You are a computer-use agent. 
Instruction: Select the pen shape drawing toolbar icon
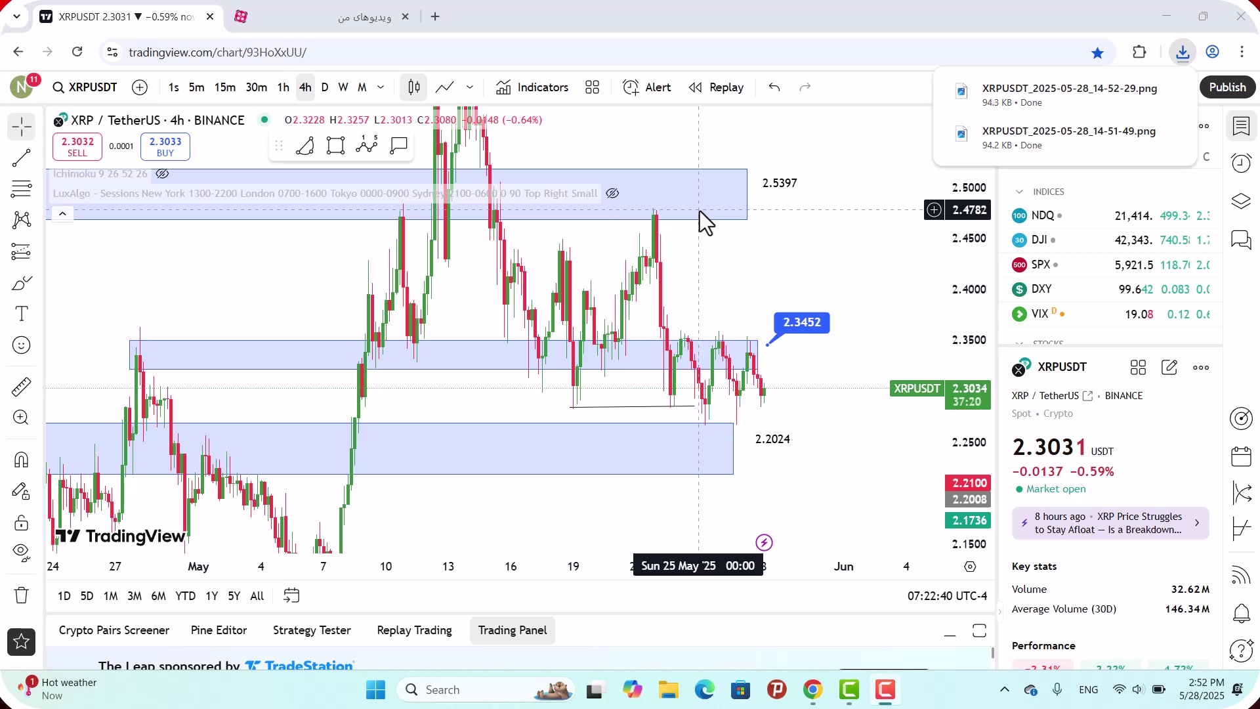tap(305, 145)
